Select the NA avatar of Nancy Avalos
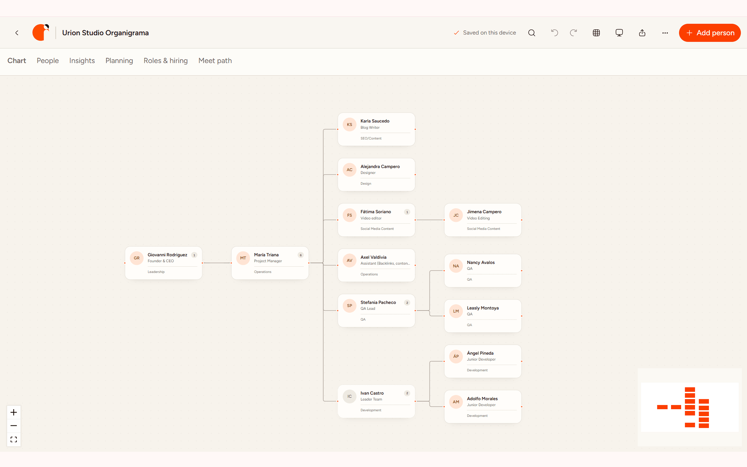Screen dimensions: 747x467 456,266
